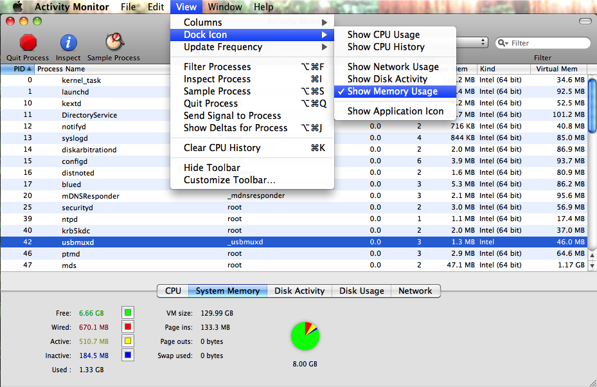Sort by Virtual Mem column header
Viewport: 597px width, 387px height.
(558, 69)
